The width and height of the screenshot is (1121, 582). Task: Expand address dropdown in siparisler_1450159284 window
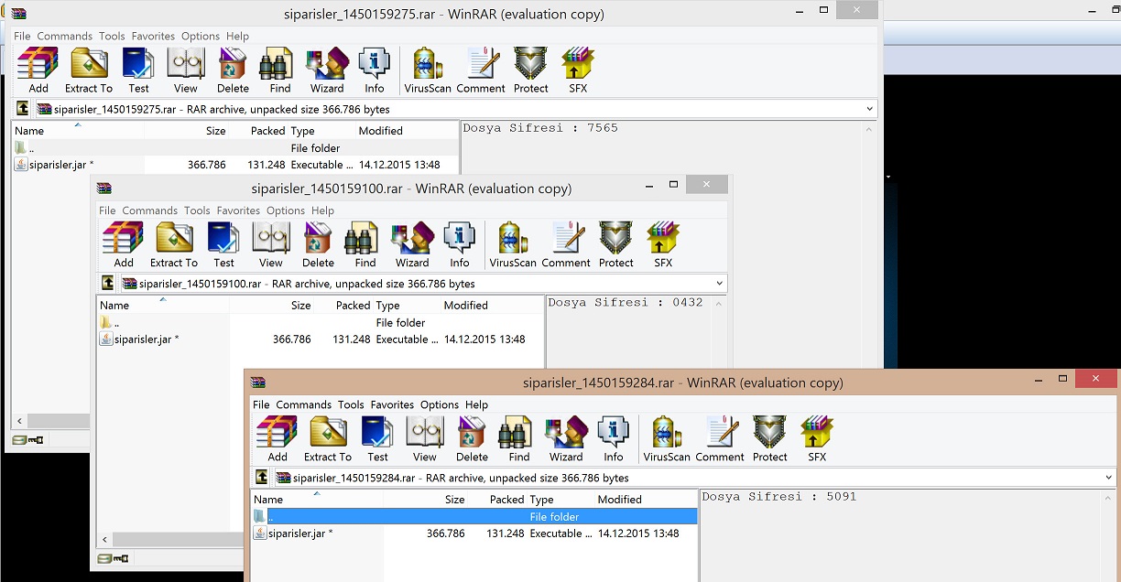(1109, 478)
